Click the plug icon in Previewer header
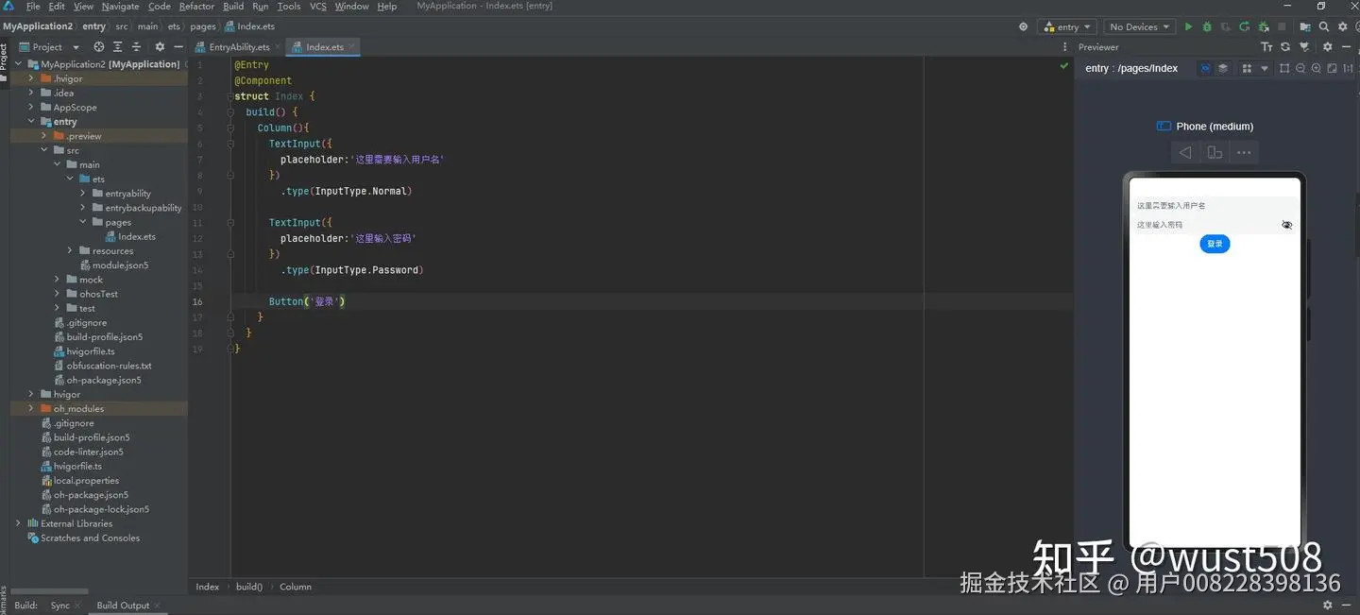Screen dimensions: 1360x615 coord(1304,46)
